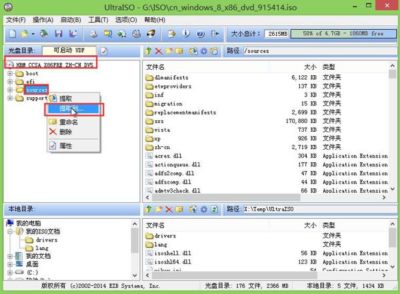Expand the 我的文档 tree node
The image size is (400, 294).
coord(10,256)
